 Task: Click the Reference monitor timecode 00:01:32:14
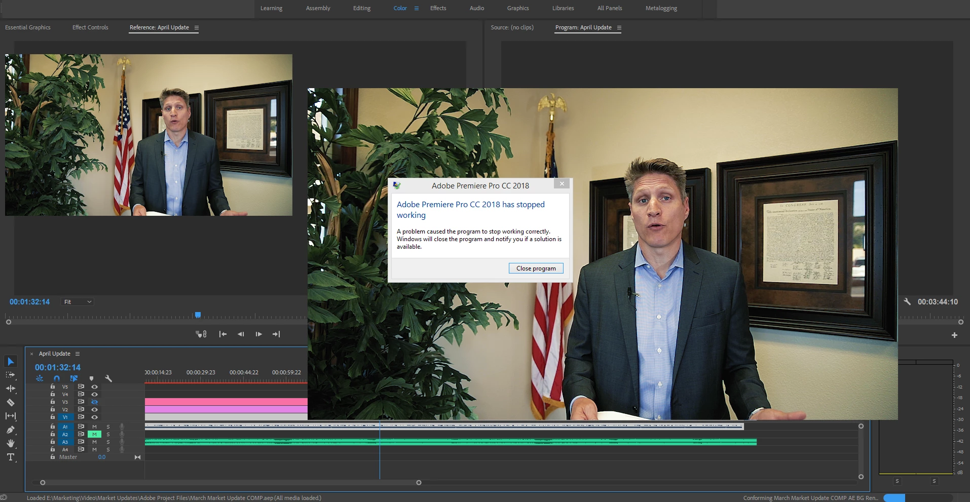pos(30,302)
